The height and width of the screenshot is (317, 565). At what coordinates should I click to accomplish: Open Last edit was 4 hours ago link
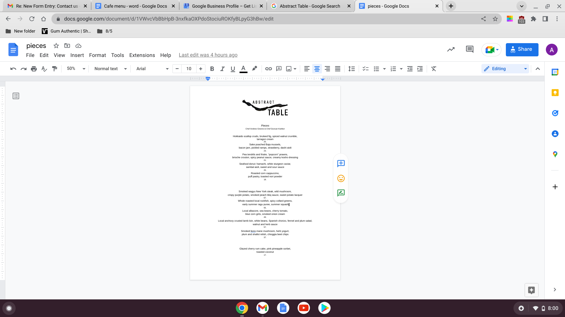208,55
